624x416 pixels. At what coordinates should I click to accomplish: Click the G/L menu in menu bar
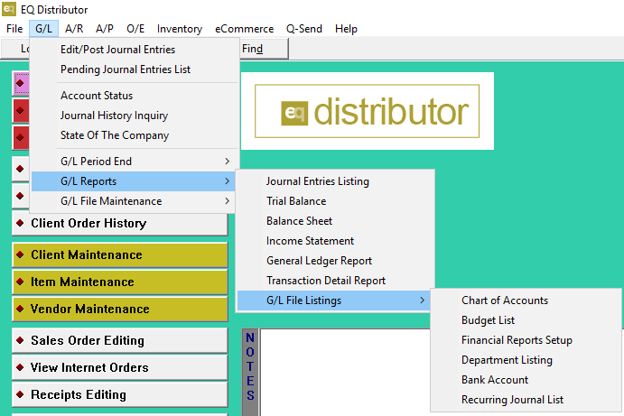43,29
